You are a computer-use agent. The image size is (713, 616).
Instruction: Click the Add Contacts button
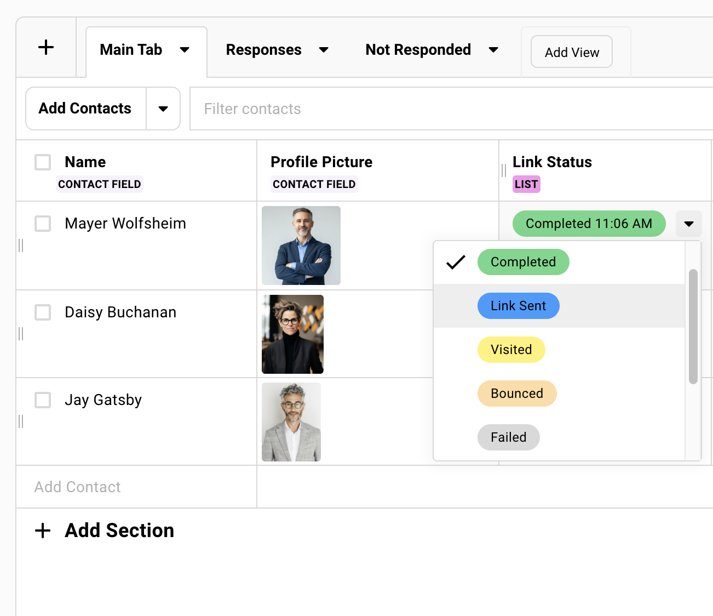click(85, 109)
